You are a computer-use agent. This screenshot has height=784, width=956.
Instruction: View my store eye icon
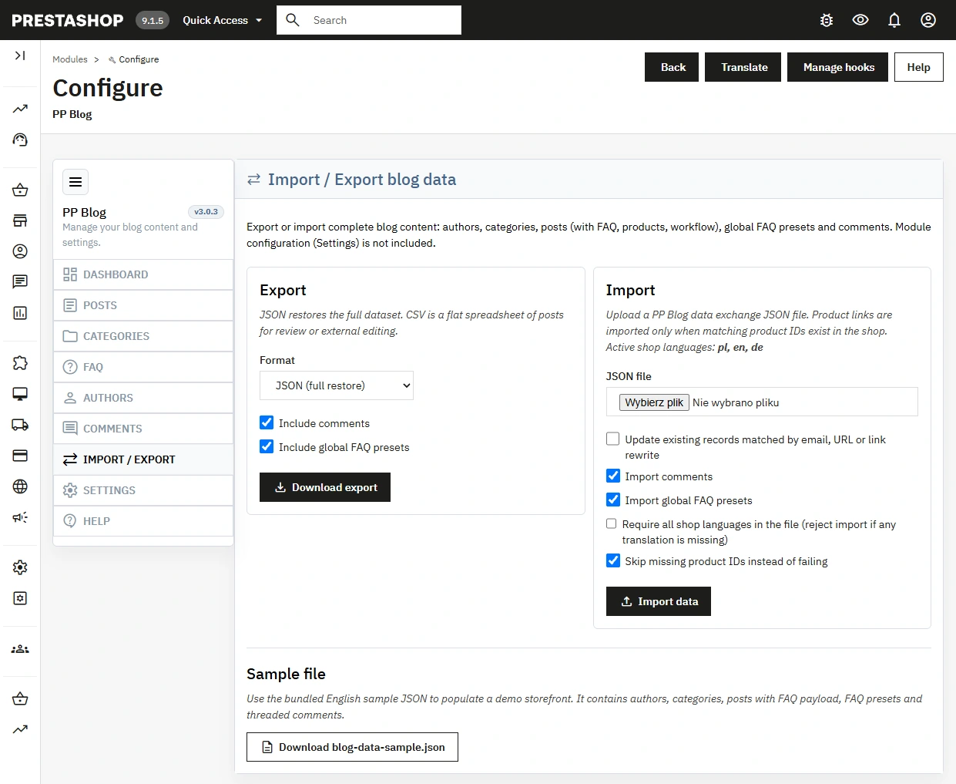[860, 20]
